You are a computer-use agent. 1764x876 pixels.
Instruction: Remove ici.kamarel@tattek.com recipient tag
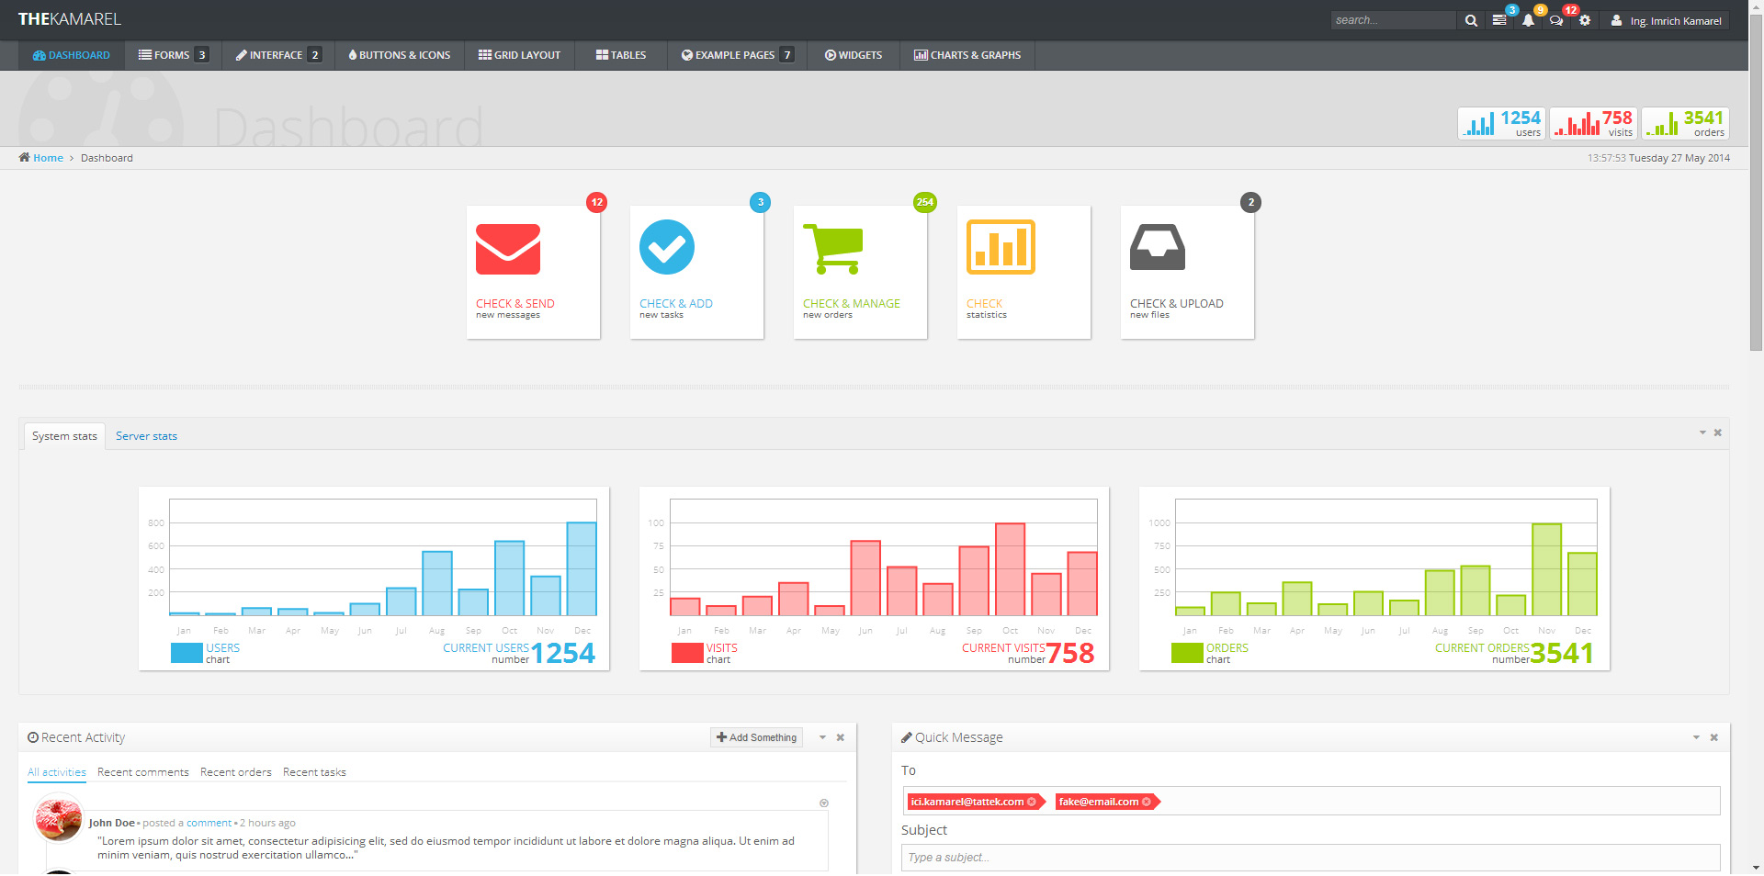[x=1032, y=802]
